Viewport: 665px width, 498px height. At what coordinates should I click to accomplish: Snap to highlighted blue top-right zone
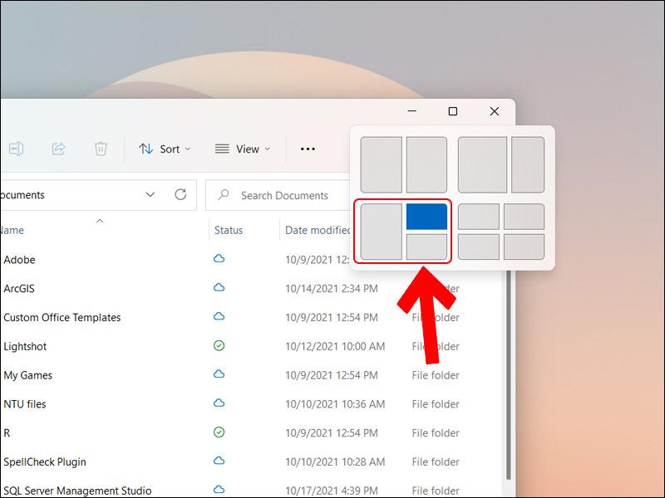[x=426, y=217]
